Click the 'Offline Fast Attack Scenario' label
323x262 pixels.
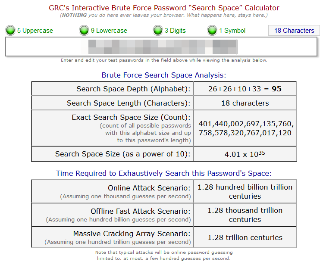pos(141,211)
